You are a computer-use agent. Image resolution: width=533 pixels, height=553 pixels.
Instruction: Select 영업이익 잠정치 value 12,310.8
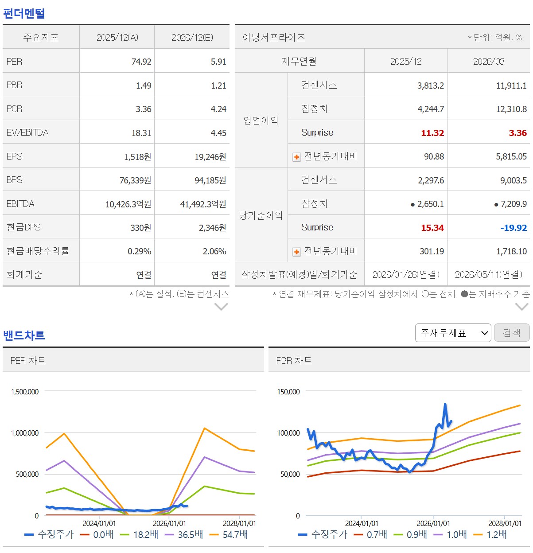tap(511, 109)
